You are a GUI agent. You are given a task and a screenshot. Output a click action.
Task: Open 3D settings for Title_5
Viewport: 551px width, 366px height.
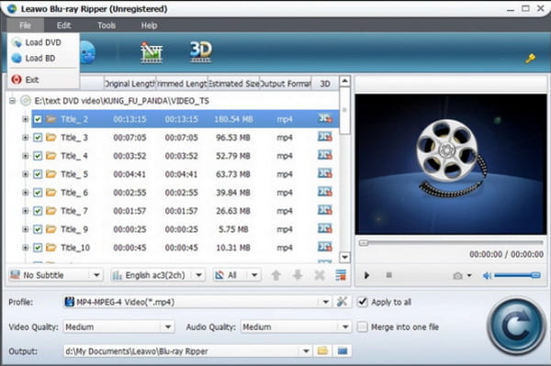(325, 173)
